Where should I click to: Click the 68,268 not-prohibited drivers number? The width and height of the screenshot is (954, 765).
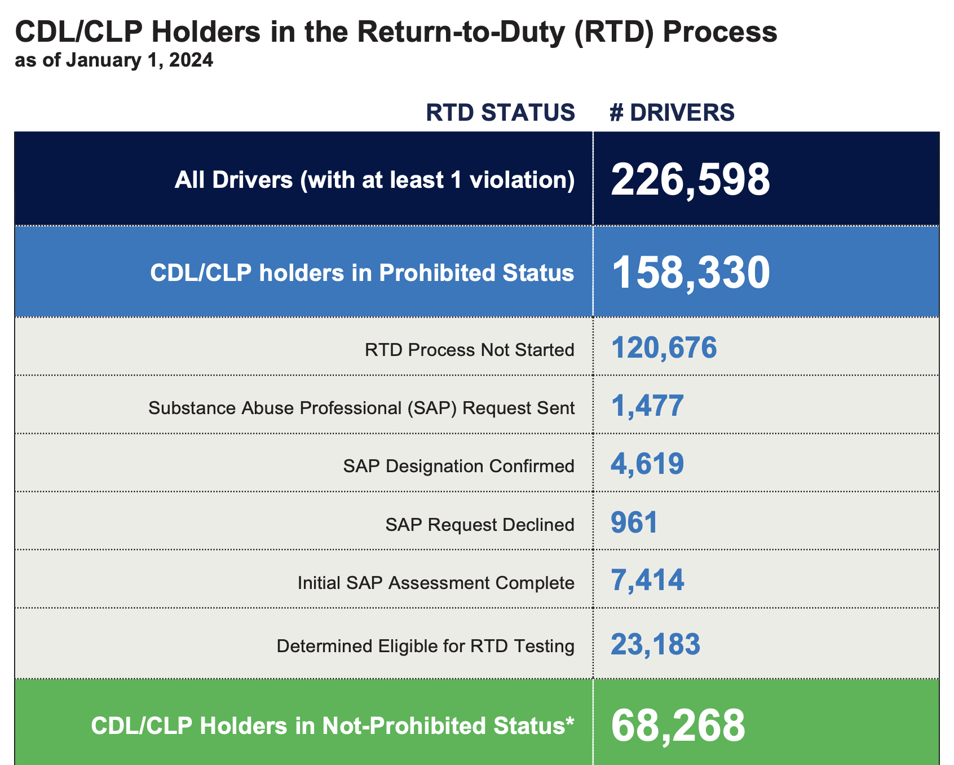tap(678, 726)
